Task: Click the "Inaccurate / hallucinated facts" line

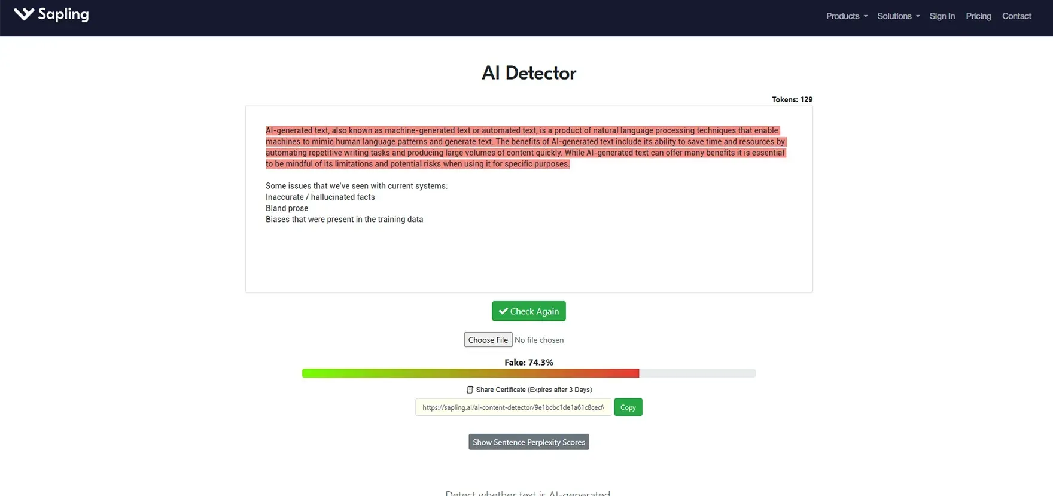Action: (x=320, y=197)
